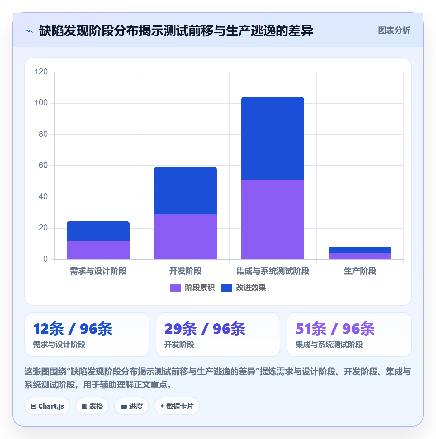Click the x-axis label 需求与设计阶段
Image resolution: width=436 pixels, height=439 pixels.
pyautogui.click(x=98, y=271)
